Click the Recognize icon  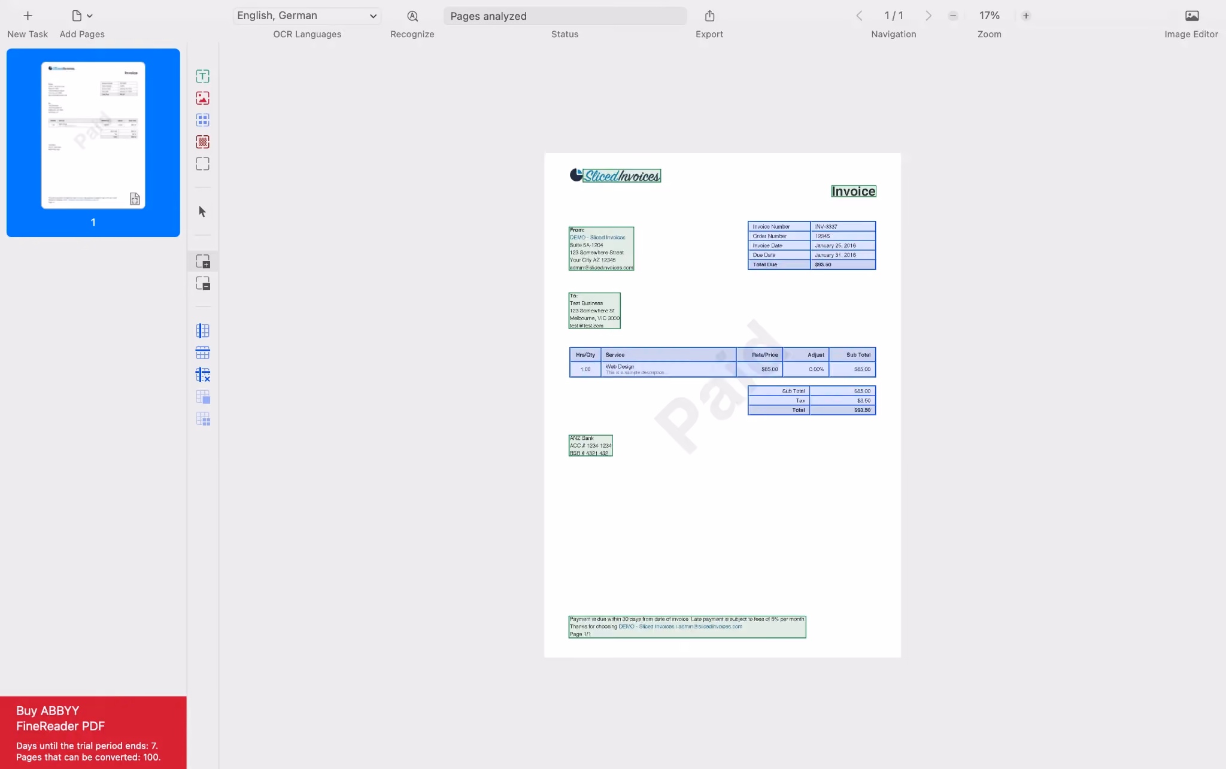click(x=412, y=16)
